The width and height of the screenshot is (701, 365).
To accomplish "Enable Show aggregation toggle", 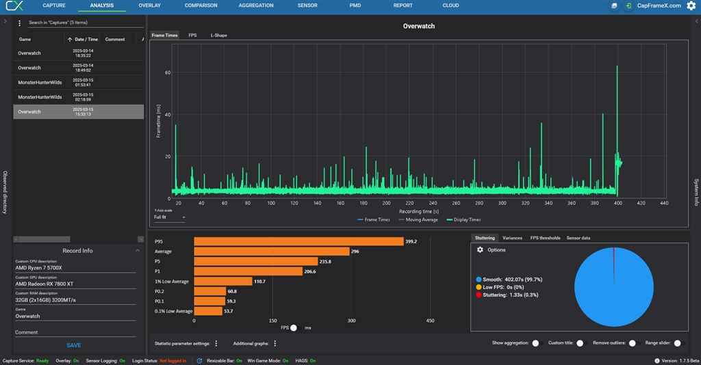I will 537,343.
